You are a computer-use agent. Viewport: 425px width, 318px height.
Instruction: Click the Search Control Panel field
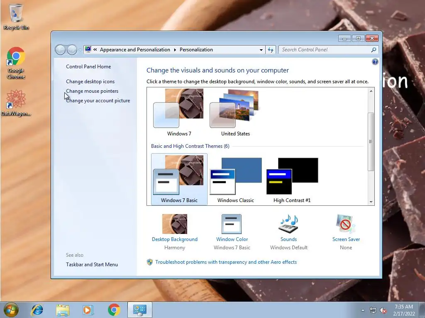325,50
